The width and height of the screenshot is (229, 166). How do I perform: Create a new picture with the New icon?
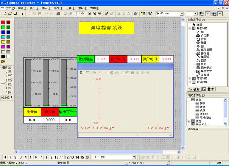(5, 14)
